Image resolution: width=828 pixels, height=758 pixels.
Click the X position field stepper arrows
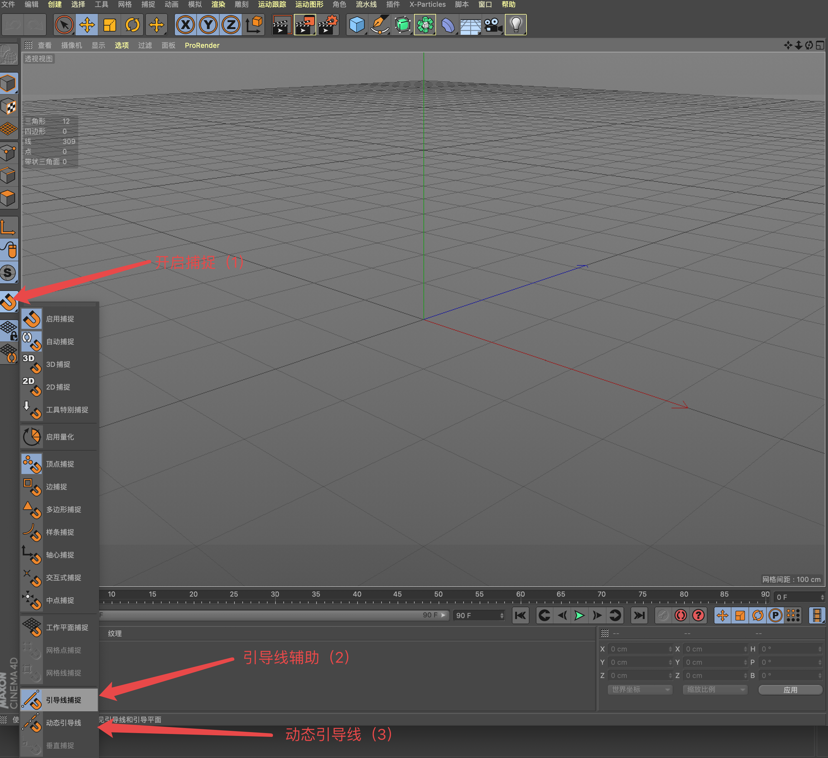[x=670, y=649]
